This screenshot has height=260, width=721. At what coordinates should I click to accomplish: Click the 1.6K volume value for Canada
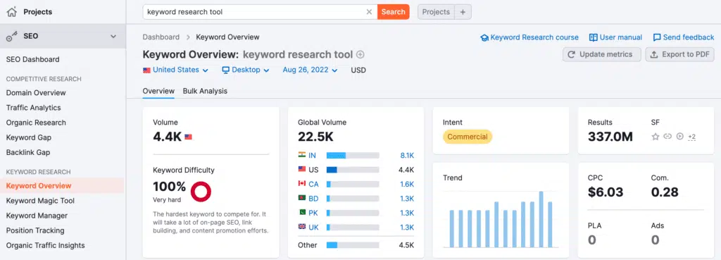pos(407,184)
